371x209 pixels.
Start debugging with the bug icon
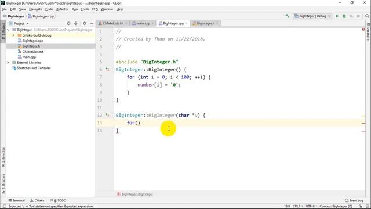tap(344, 16)
